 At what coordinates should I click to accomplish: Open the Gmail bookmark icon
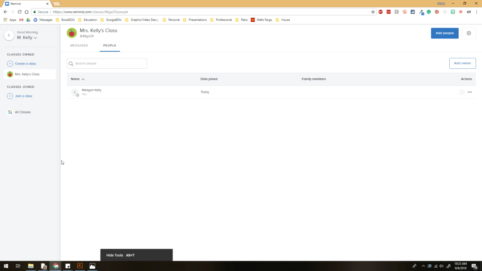[x=21, y=20]
